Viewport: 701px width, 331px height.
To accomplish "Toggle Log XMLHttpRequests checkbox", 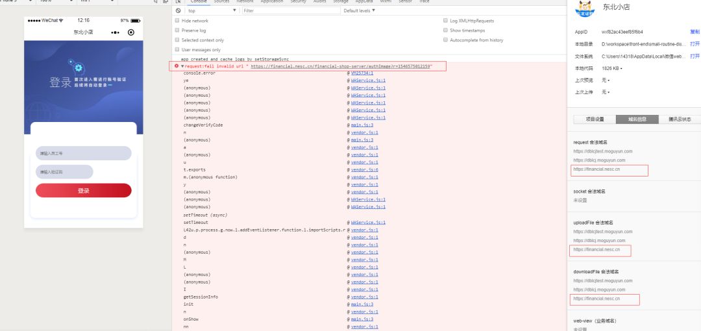I will [445, 21].
